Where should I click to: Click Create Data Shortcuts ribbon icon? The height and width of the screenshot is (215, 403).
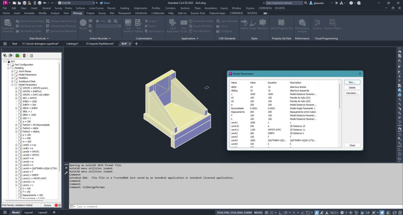pos(8,26)
